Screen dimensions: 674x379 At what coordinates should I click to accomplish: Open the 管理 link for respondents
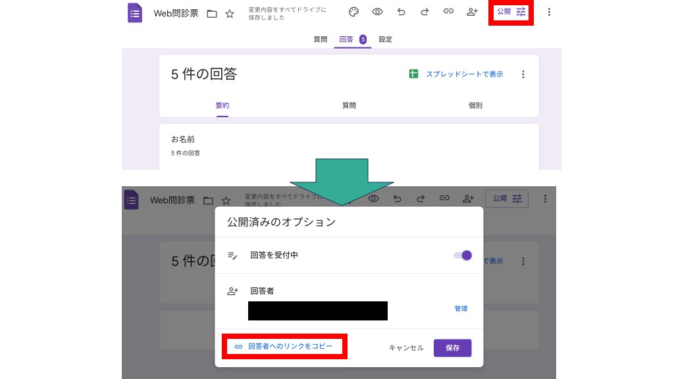tap(461, 308)
